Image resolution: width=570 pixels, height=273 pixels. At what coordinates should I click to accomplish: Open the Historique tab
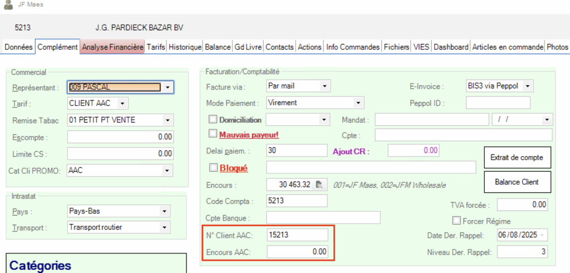click(185, 47)
